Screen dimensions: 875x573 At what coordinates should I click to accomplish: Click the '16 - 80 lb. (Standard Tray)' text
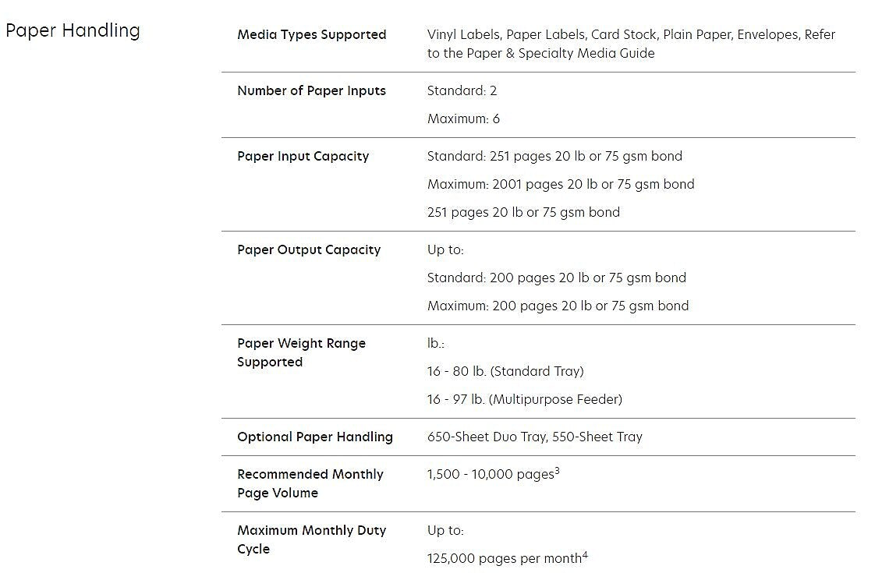[505, 371]
